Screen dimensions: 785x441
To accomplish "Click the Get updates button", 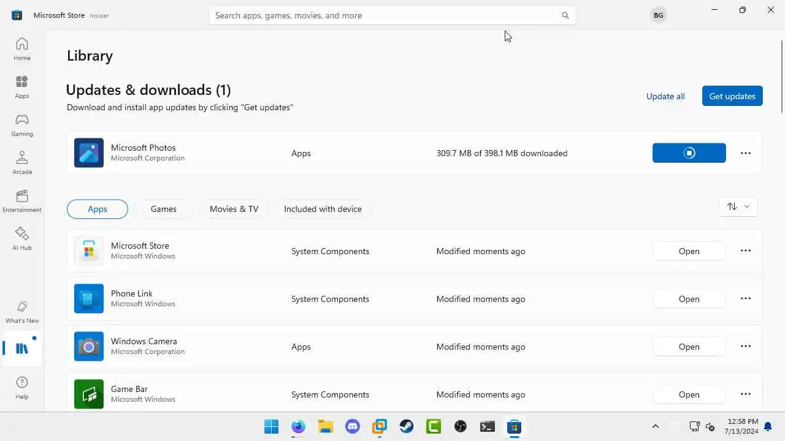I will (732, 96).
